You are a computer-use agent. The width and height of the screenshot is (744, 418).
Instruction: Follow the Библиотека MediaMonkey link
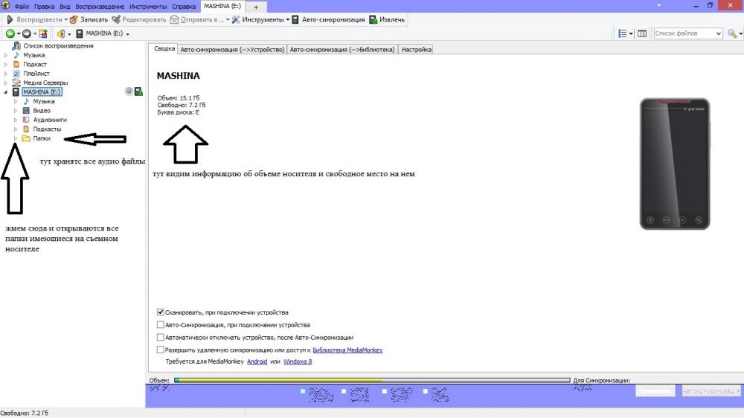[x=347, y=350]
